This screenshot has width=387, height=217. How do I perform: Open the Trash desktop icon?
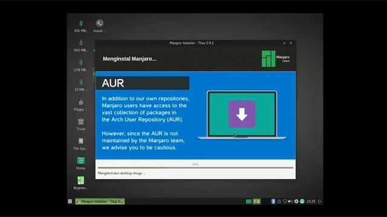coord(80,124)
